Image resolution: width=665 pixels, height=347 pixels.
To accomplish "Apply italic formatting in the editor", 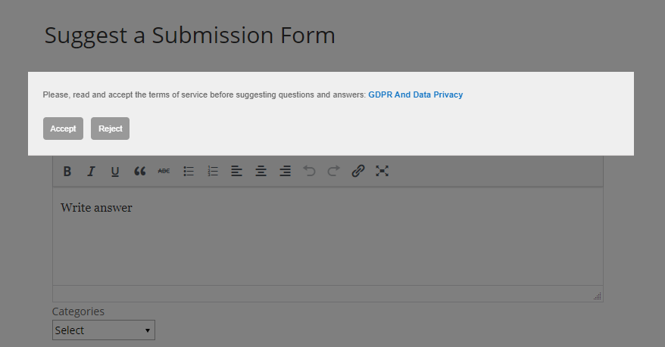I will click(x=91, y=172).
